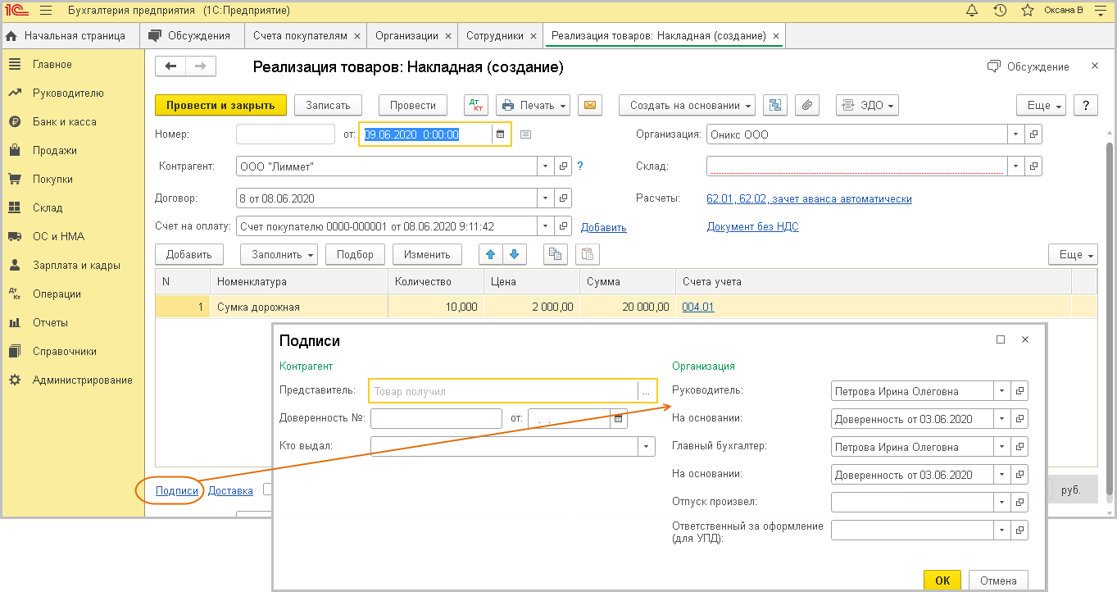
Task: Click Отмена in the Подписи dialog
Action: 998,581
